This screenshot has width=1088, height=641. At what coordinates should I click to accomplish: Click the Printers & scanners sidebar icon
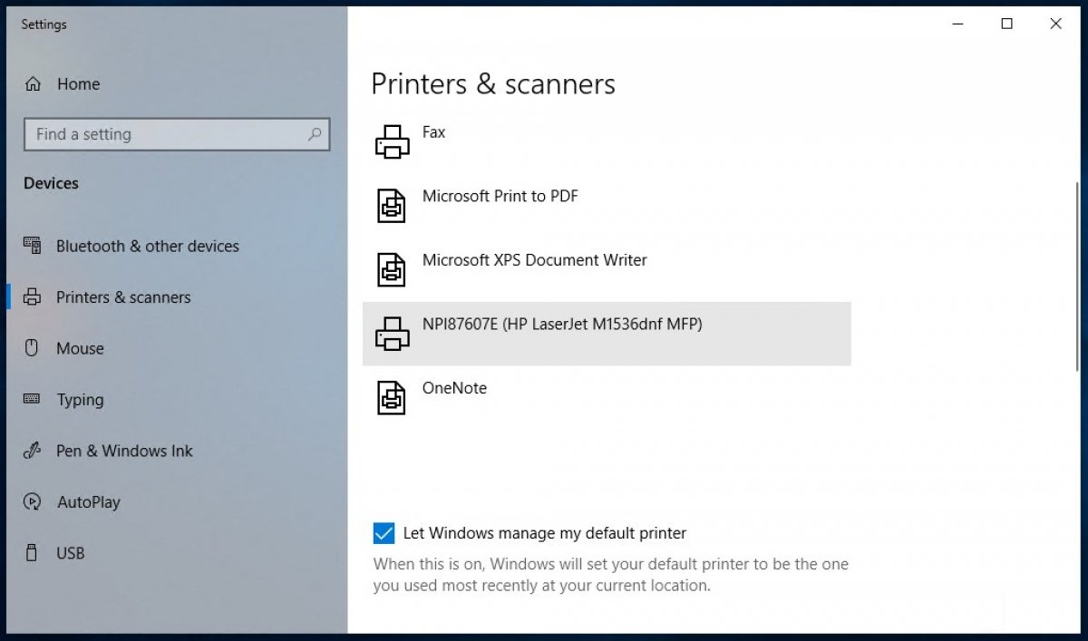tap(33, 297)
